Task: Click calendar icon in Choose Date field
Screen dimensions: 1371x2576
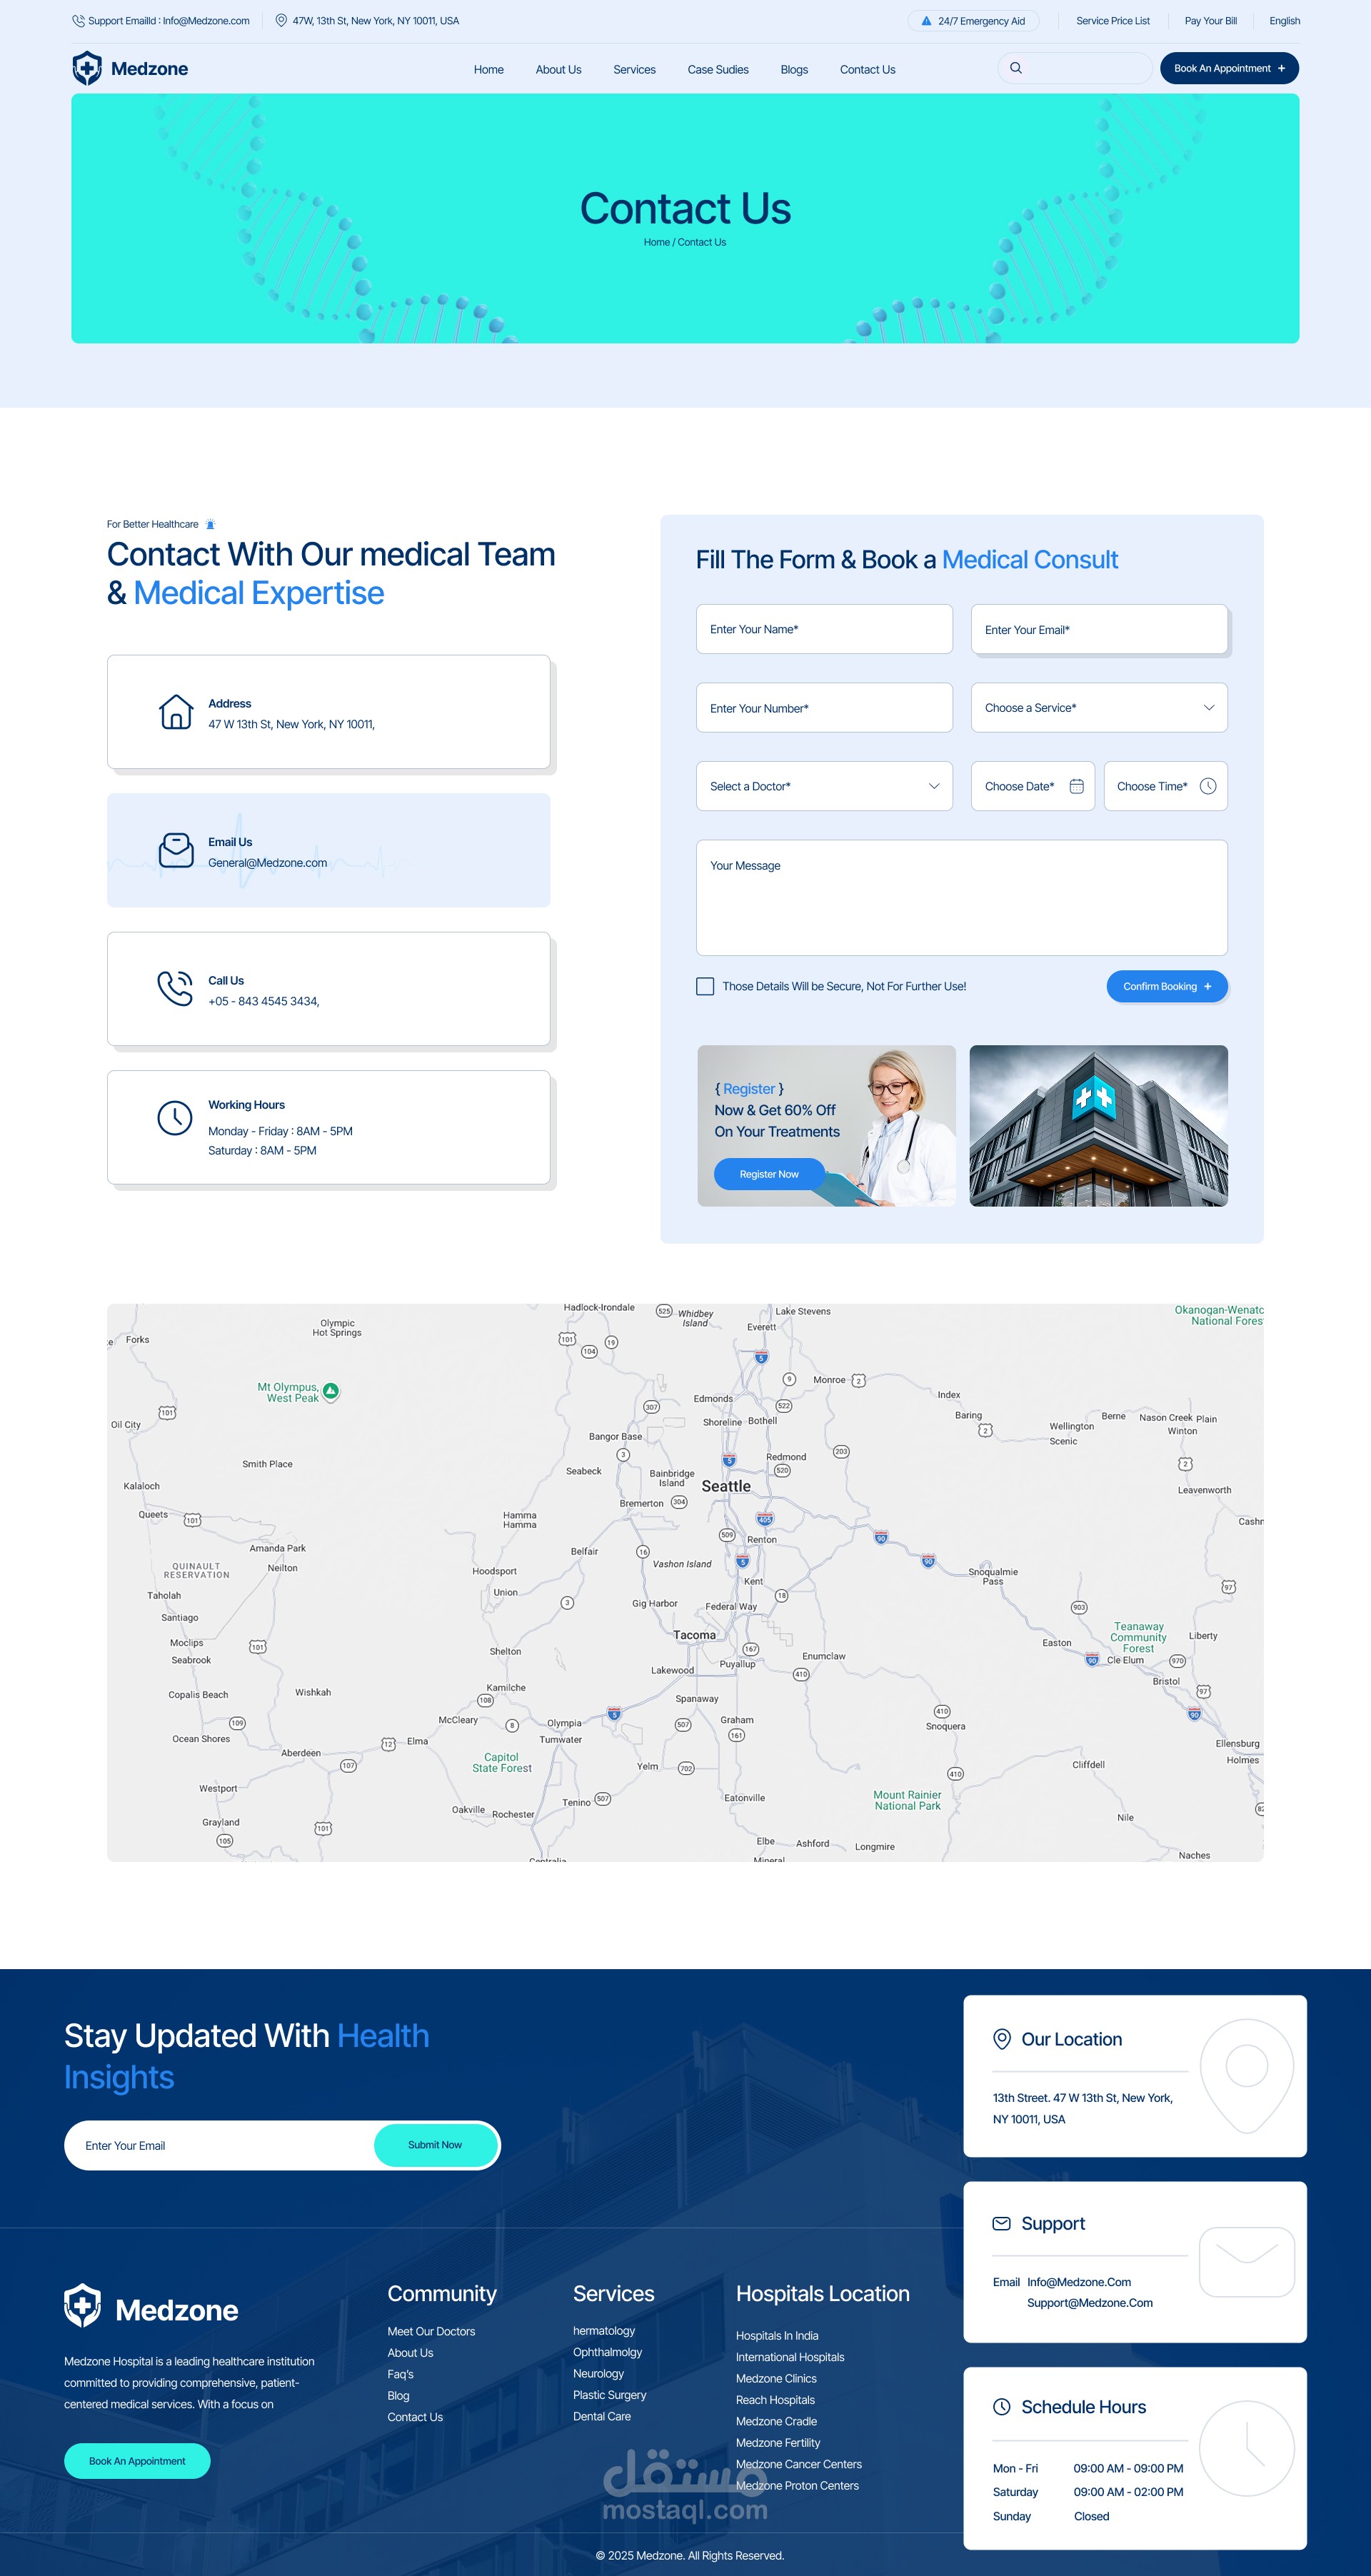Action: [x=1076, y=786]
